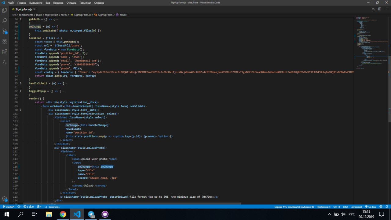Open the Extensions view
This screenshot has width=391, height=220.
pyautogui.click(x=5, y=52)
